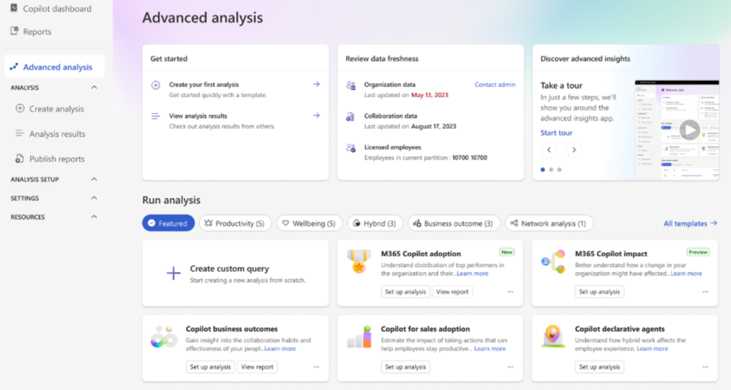The height and width of the screenshot is (390, 731).
Task: Click plus icon beside Create your first analysis
Action: pyautogui.click(x=156, y=85)
